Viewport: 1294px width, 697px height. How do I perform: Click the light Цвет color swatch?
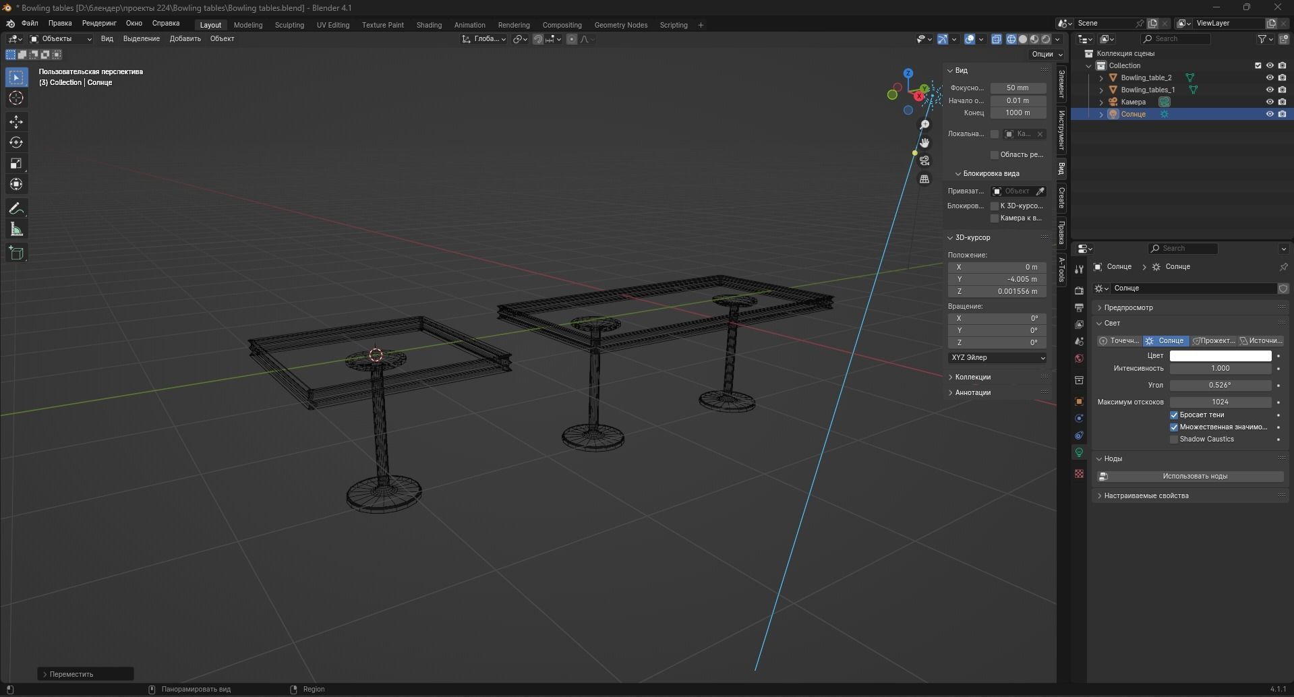pos(1221,356)
